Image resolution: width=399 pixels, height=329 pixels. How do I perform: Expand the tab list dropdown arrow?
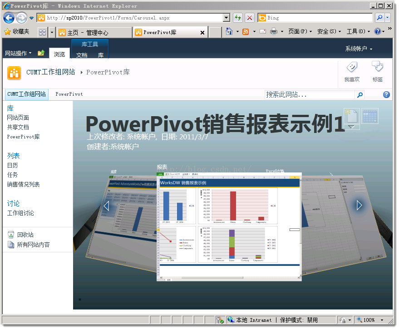(x=52, y=32)
